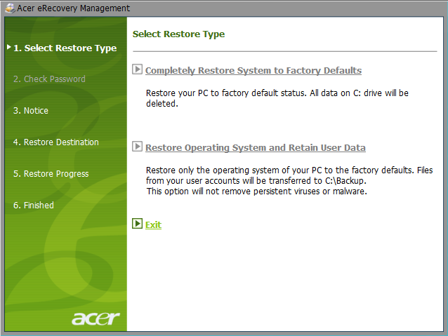The image size is (448, 336).
Task: Select step 6. Finished in sidebar
Action: tap(34, 206)
